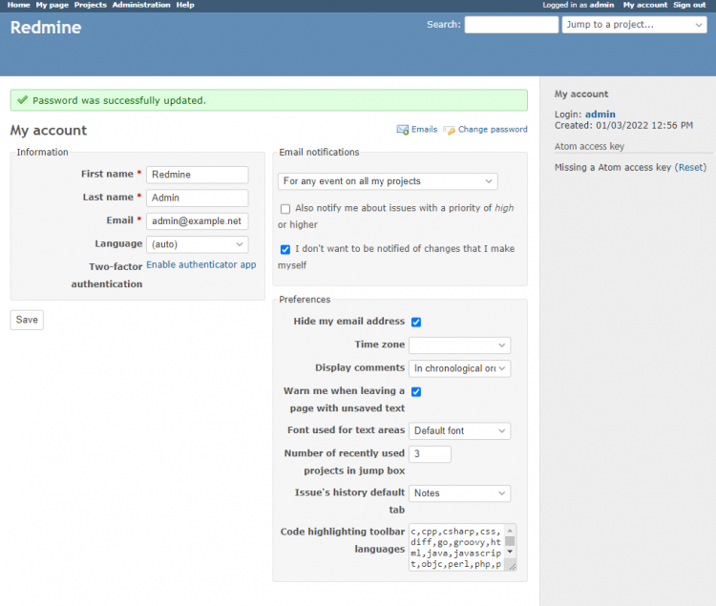Open Administration in top menu
The image size is (716, 606).
(x=141, y=5)
